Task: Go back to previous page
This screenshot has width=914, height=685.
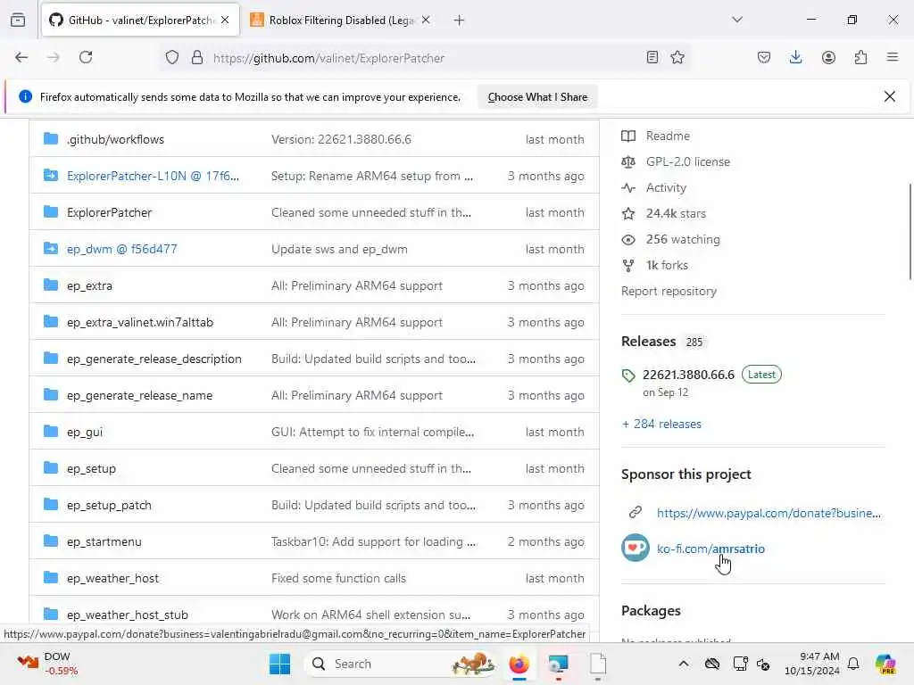Action: coord(21,57)
